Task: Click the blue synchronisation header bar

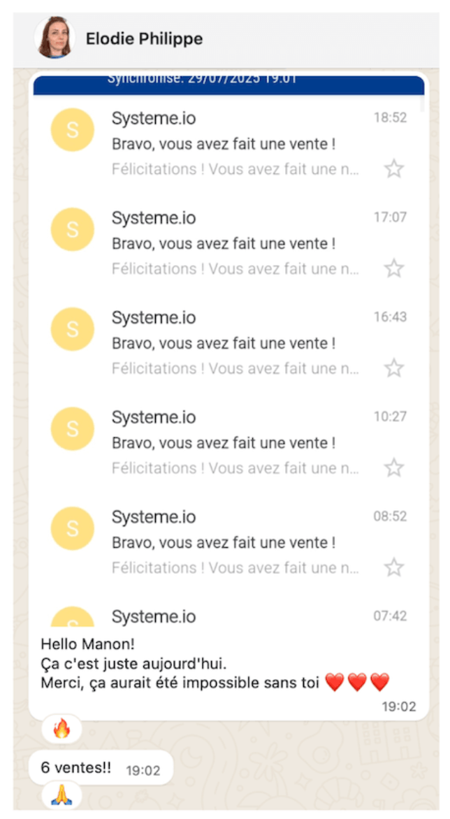Action: coord(228,83)
